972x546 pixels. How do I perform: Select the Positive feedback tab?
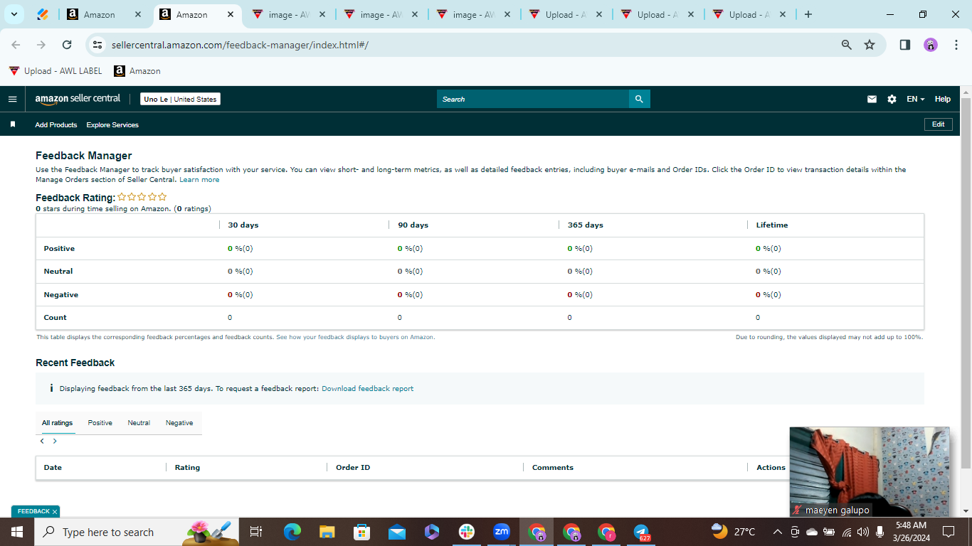(100, 423)
